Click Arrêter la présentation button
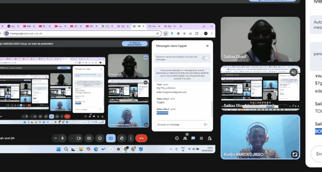Image resolution: width=322 pixels, height=172 pixels. [135, 44]
